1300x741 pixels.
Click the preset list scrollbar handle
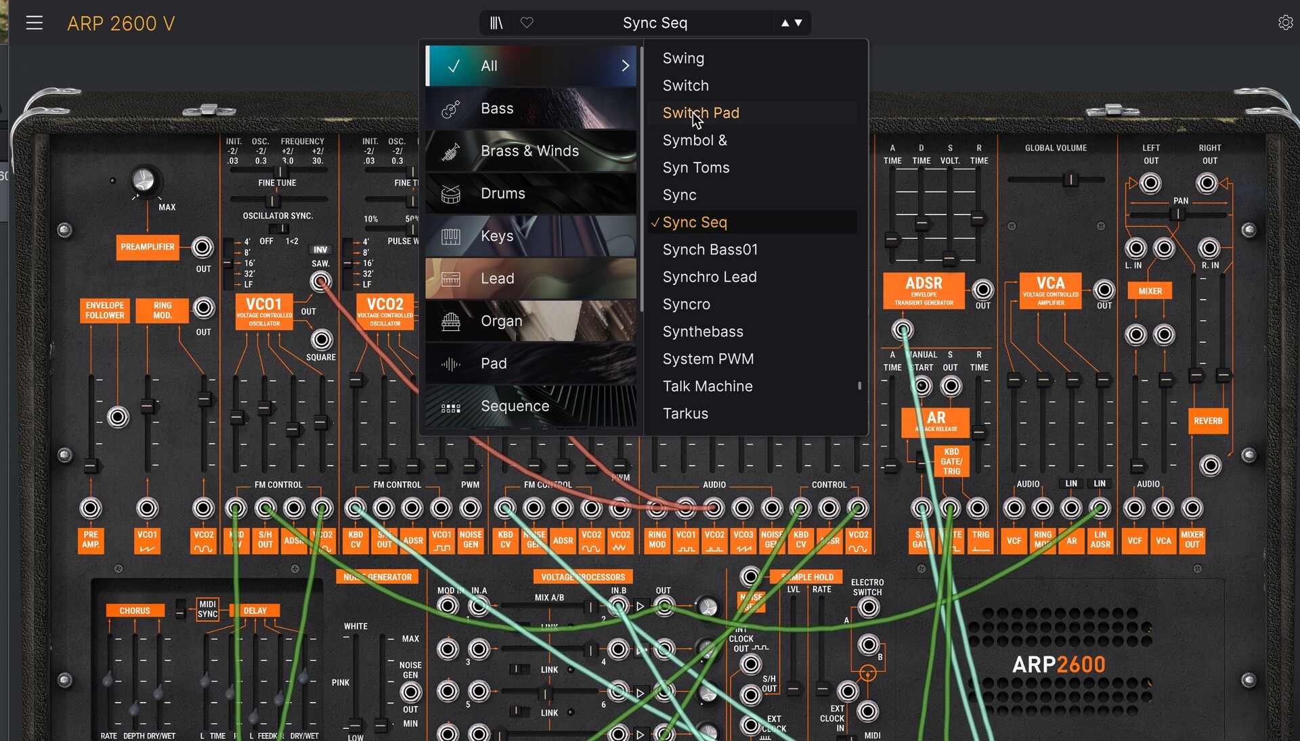[860, 386]
